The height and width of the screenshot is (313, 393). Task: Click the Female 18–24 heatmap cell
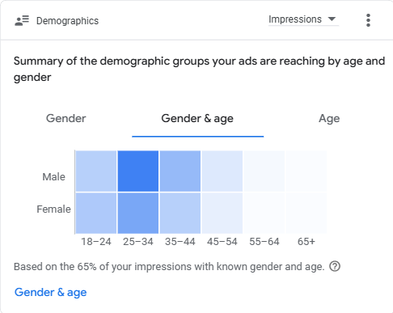click(96, 213)
